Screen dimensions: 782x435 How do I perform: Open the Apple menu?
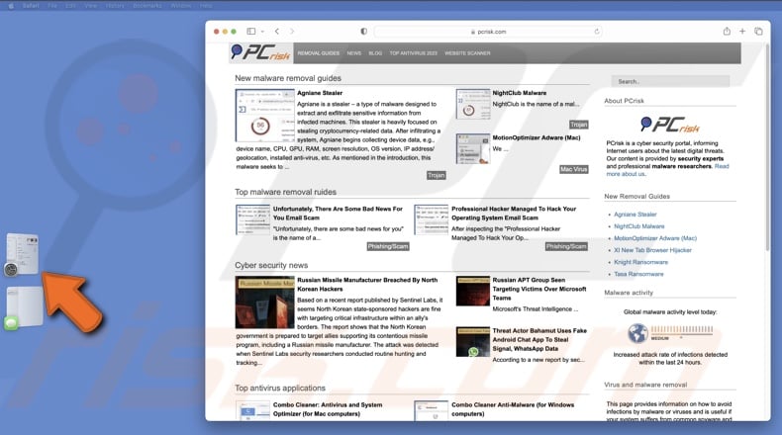(x=11, y=6)
